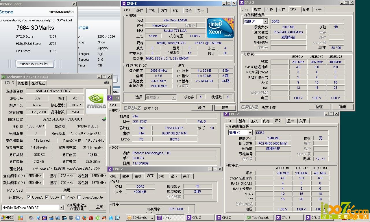Select the 内存 tab in the top-right SPD window

282,10
